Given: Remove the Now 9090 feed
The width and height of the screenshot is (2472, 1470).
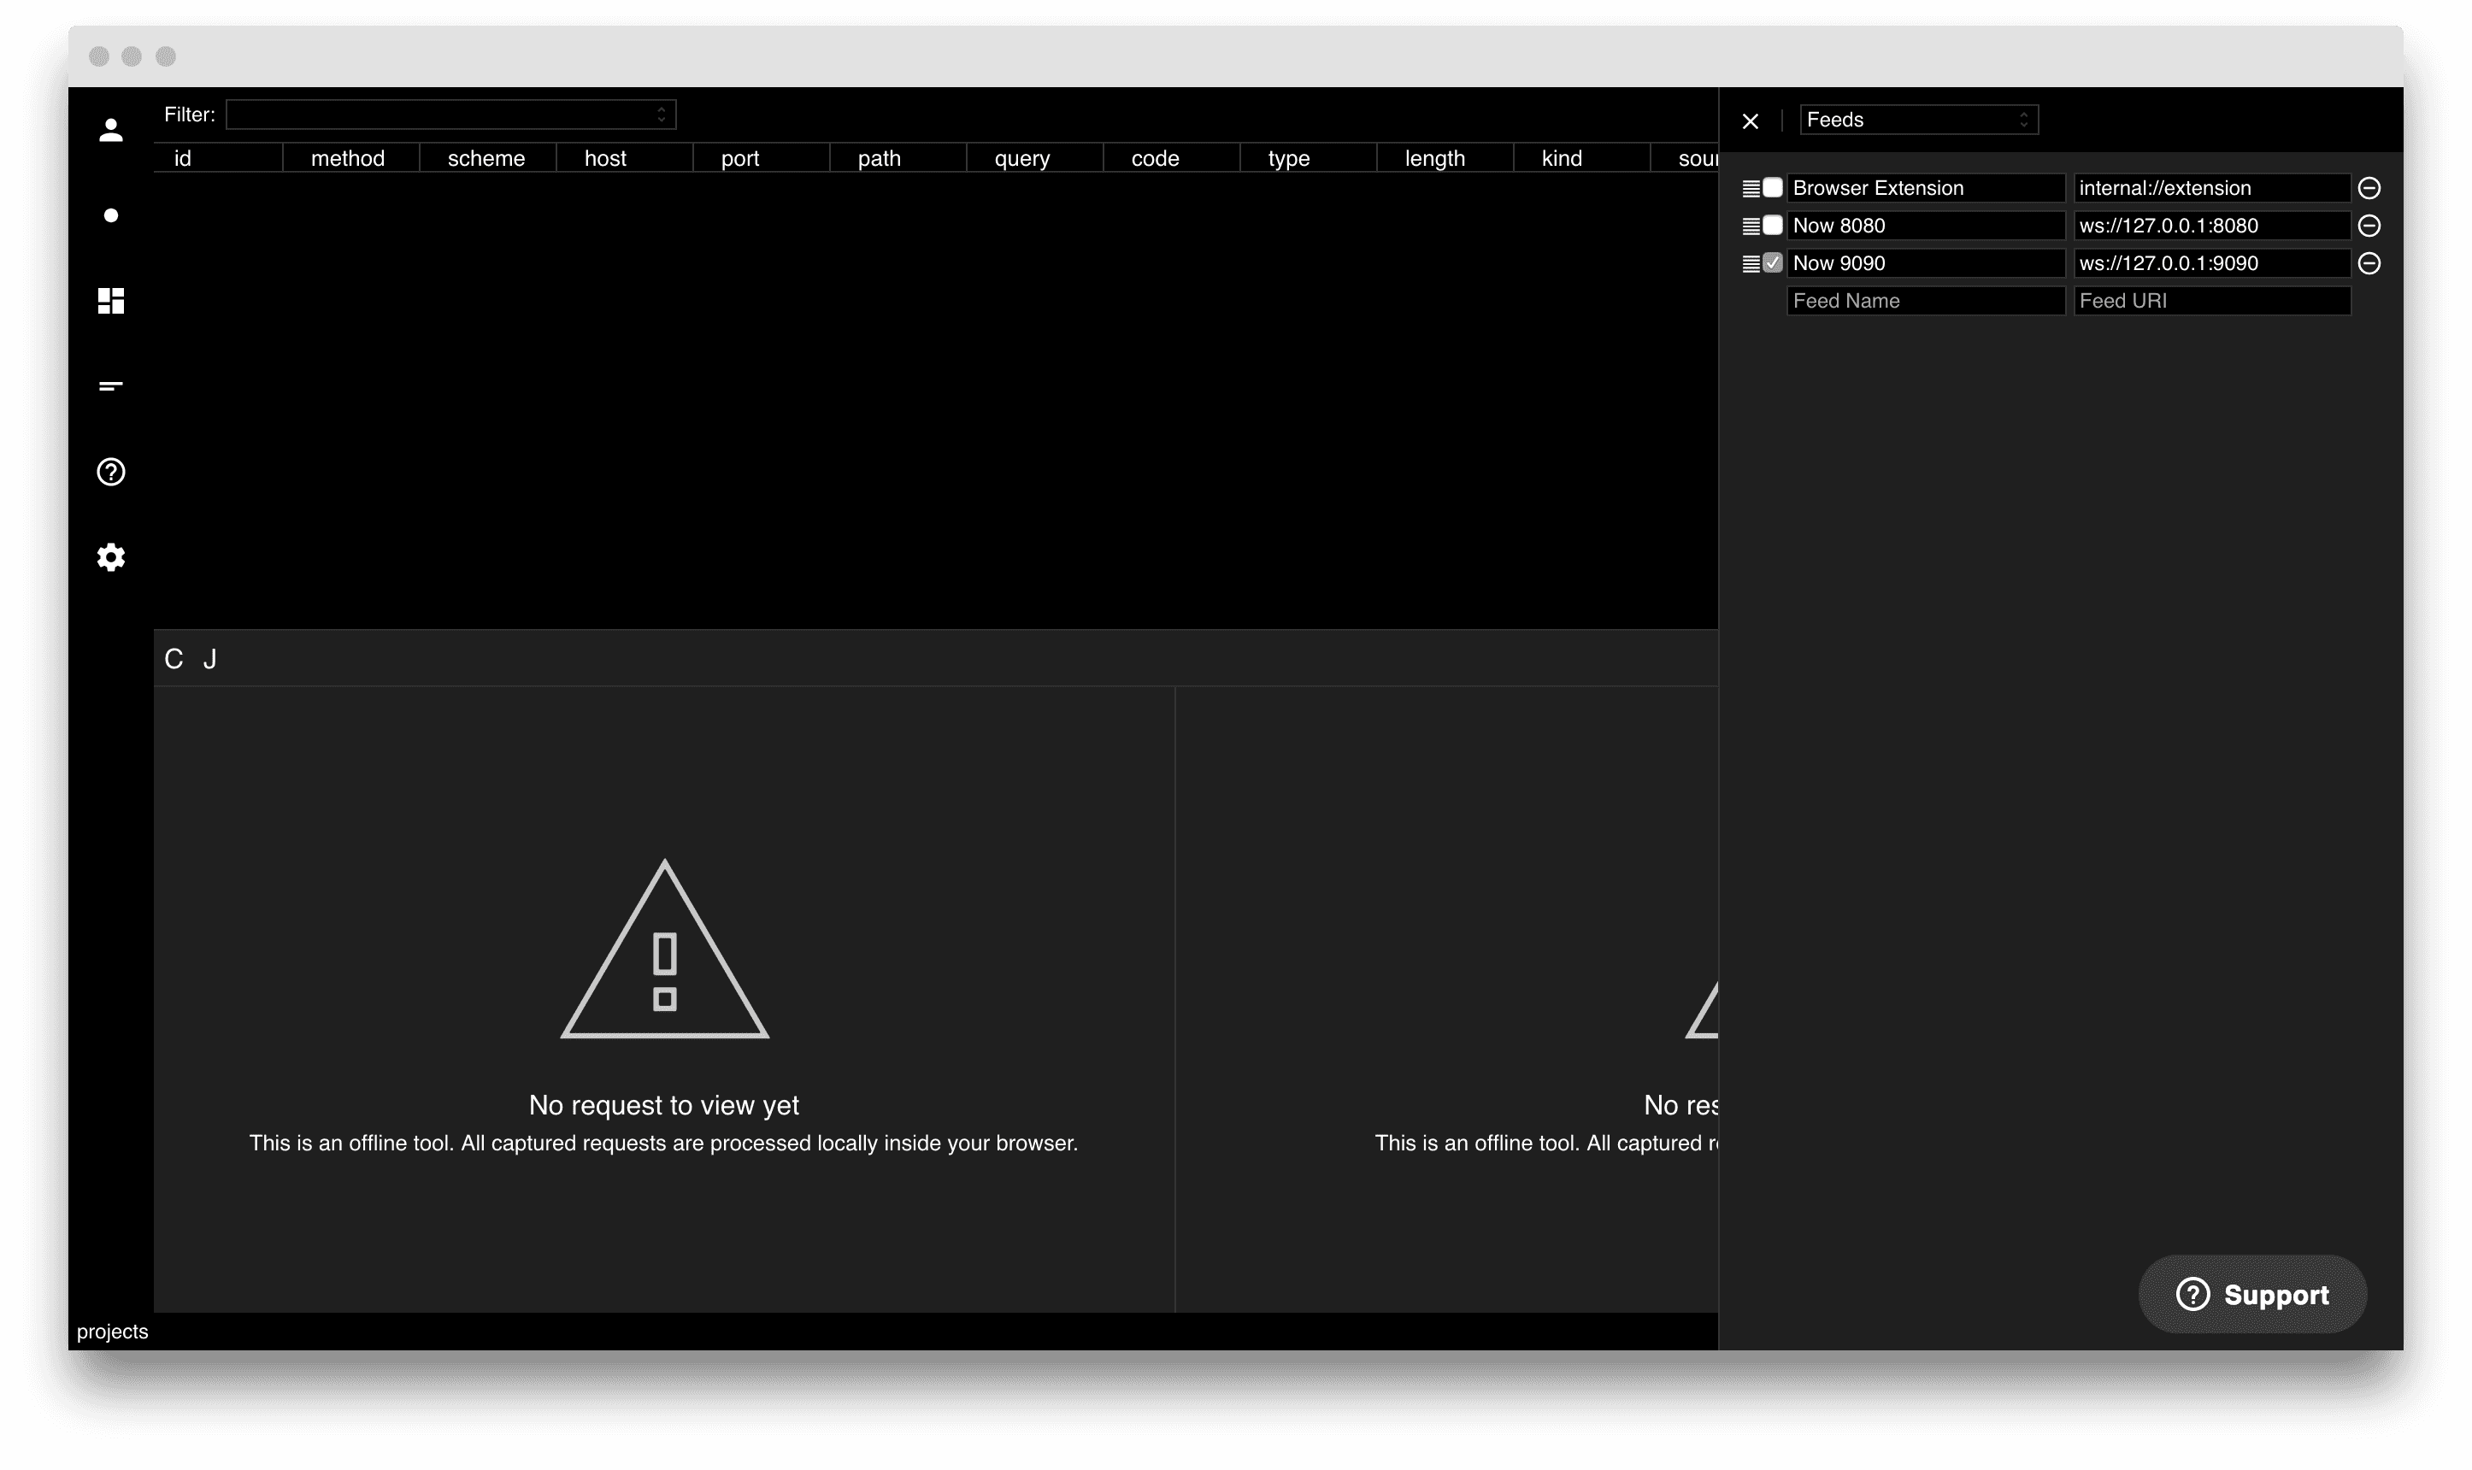Looking at the screenshot, I should [x=2369, y=263].
